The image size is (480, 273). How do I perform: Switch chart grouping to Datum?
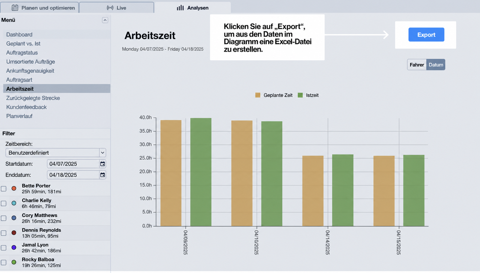[436, 65]
